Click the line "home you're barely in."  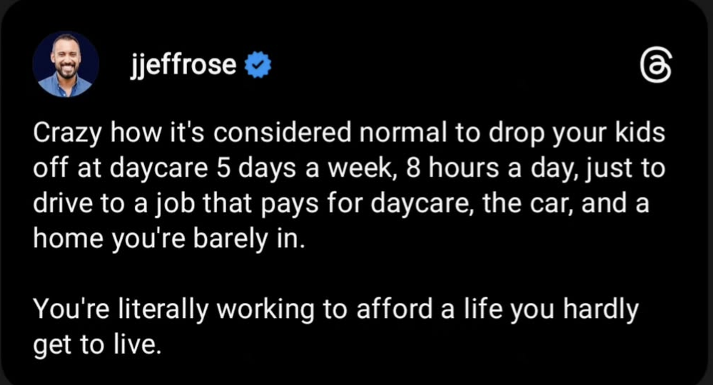168,237
